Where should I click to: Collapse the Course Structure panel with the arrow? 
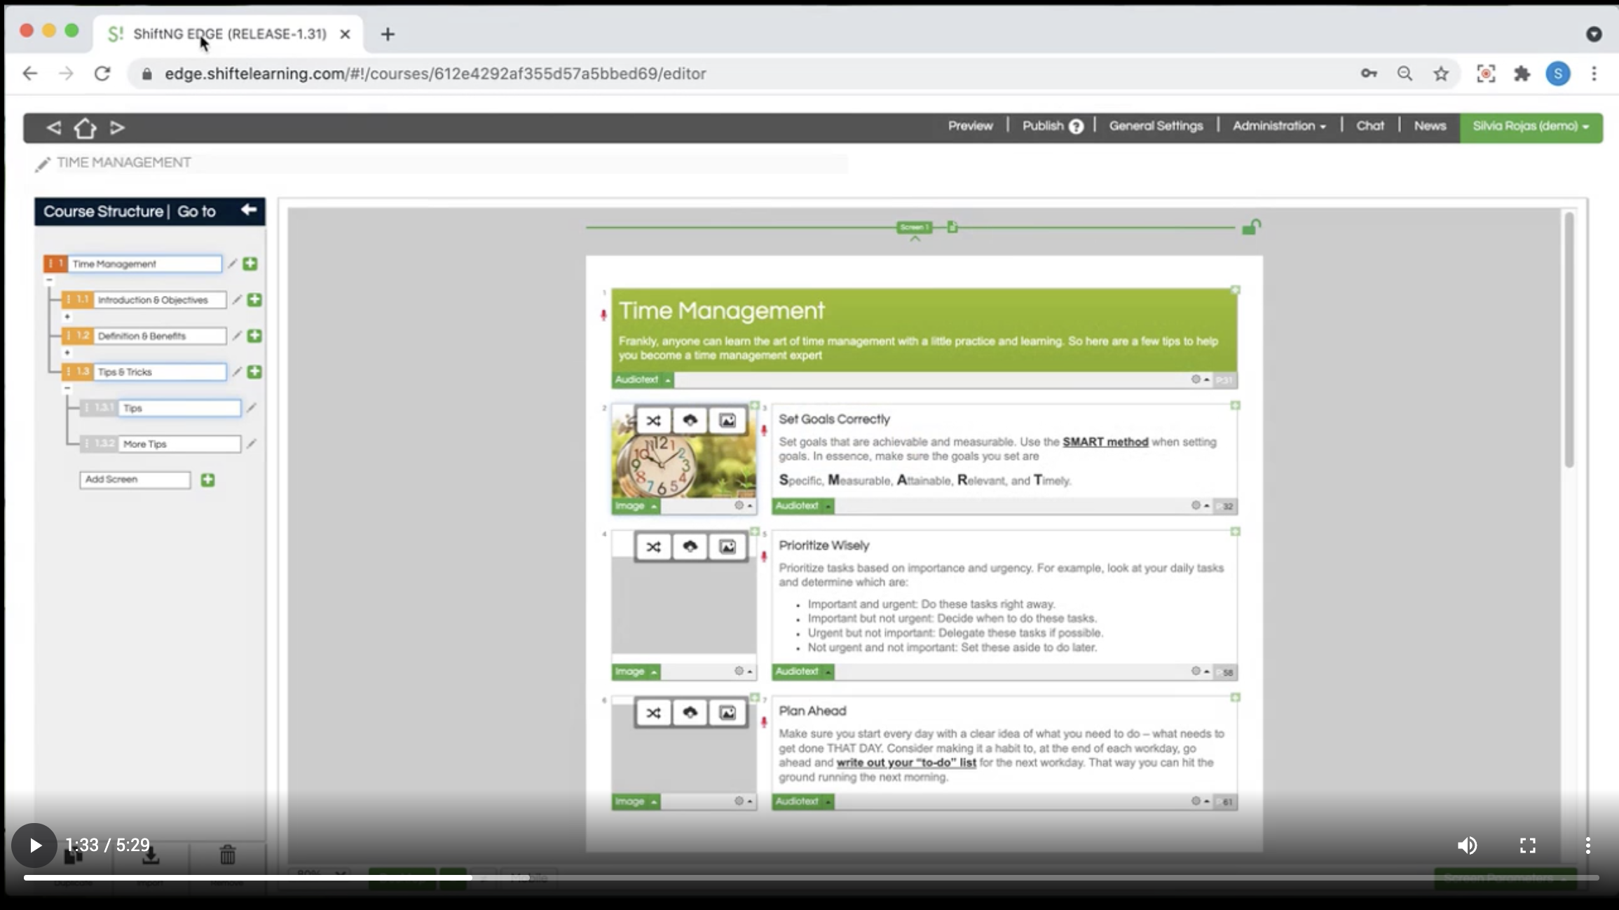tap(248, 210)
